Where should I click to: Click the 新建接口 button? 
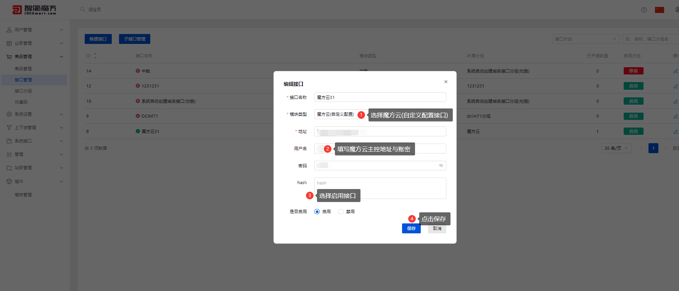98,39
